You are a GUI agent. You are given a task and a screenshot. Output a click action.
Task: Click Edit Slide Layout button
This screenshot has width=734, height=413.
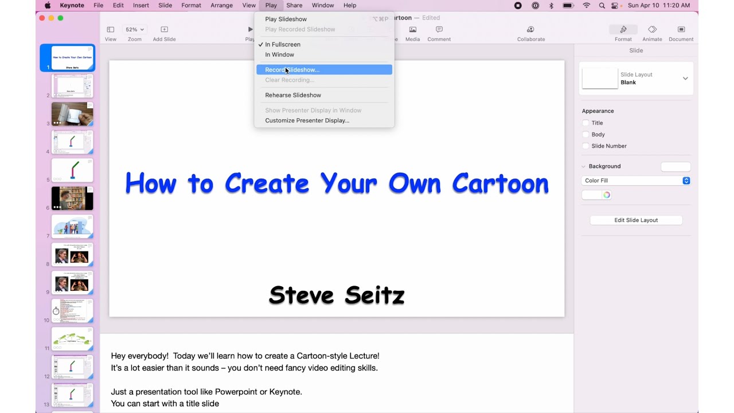coord(636,220)
